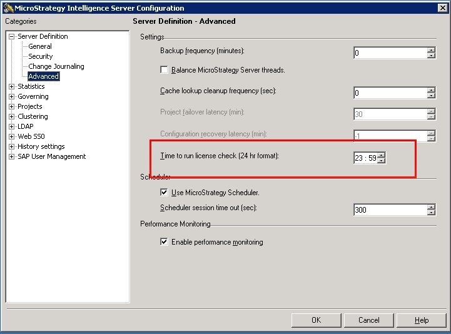Expand the Statistics category
451x334 pixels.
[x=11, y=86]
